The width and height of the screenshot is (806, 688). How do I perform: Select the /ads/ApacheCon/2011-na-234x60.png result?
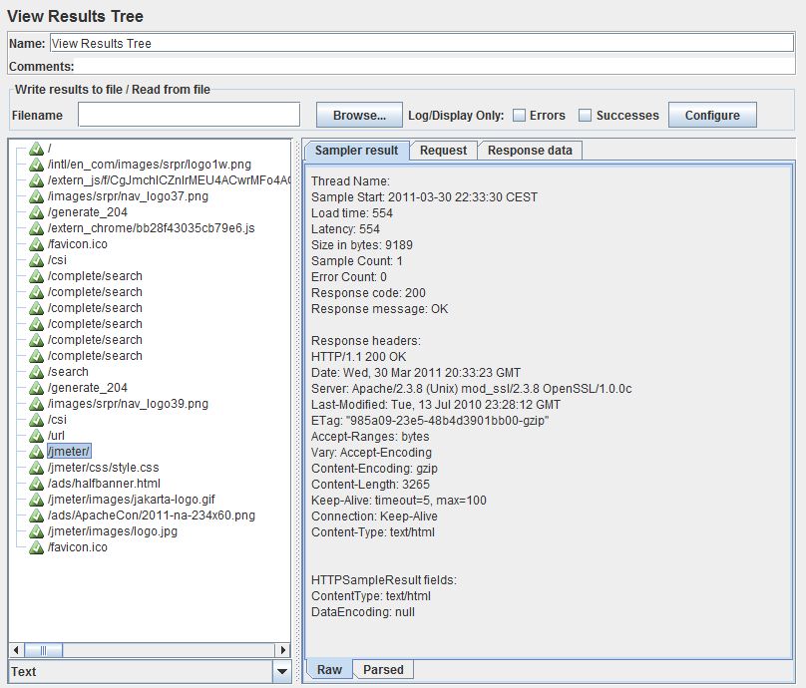click(x=151, y=516)
